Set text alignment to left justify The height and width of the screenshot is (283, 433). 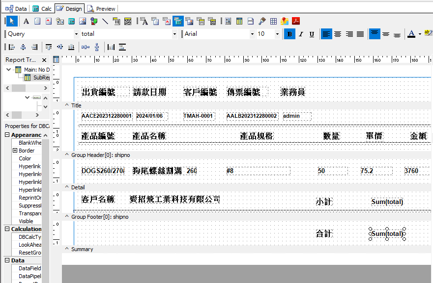pyautogui.click(x=326, y=34)
